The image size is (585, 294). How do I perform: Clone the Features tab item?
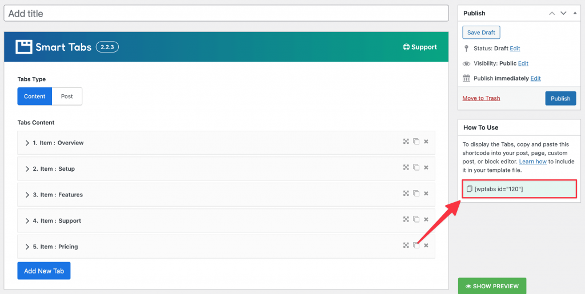[x=416, y=194]
